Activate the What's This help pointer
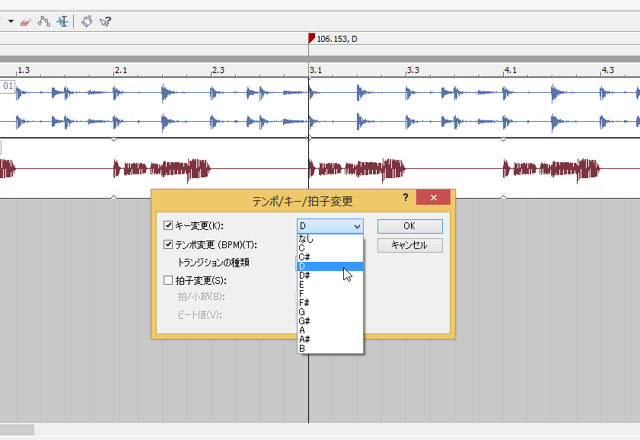This screenshot has width=640, height=440. [x=105, y=21]
